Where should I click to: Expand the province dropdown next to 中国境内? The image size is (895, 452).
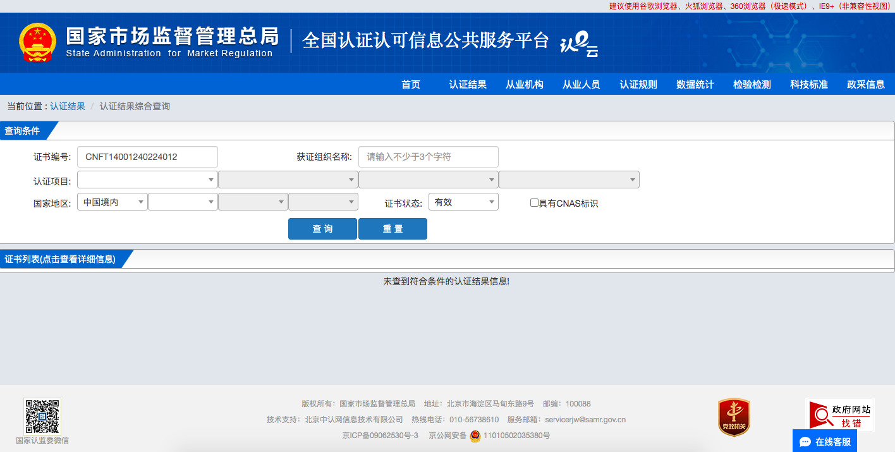[183, 202]
